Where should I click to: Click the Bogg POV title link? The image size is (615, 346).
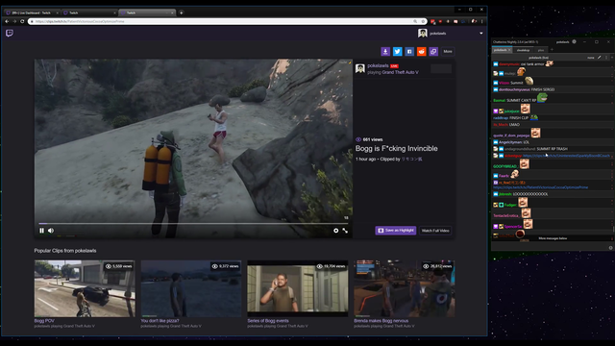(44, 321)
